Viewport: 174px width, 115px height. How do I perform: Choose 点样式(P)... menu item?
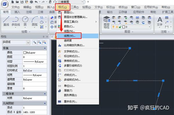pos(77,75)
